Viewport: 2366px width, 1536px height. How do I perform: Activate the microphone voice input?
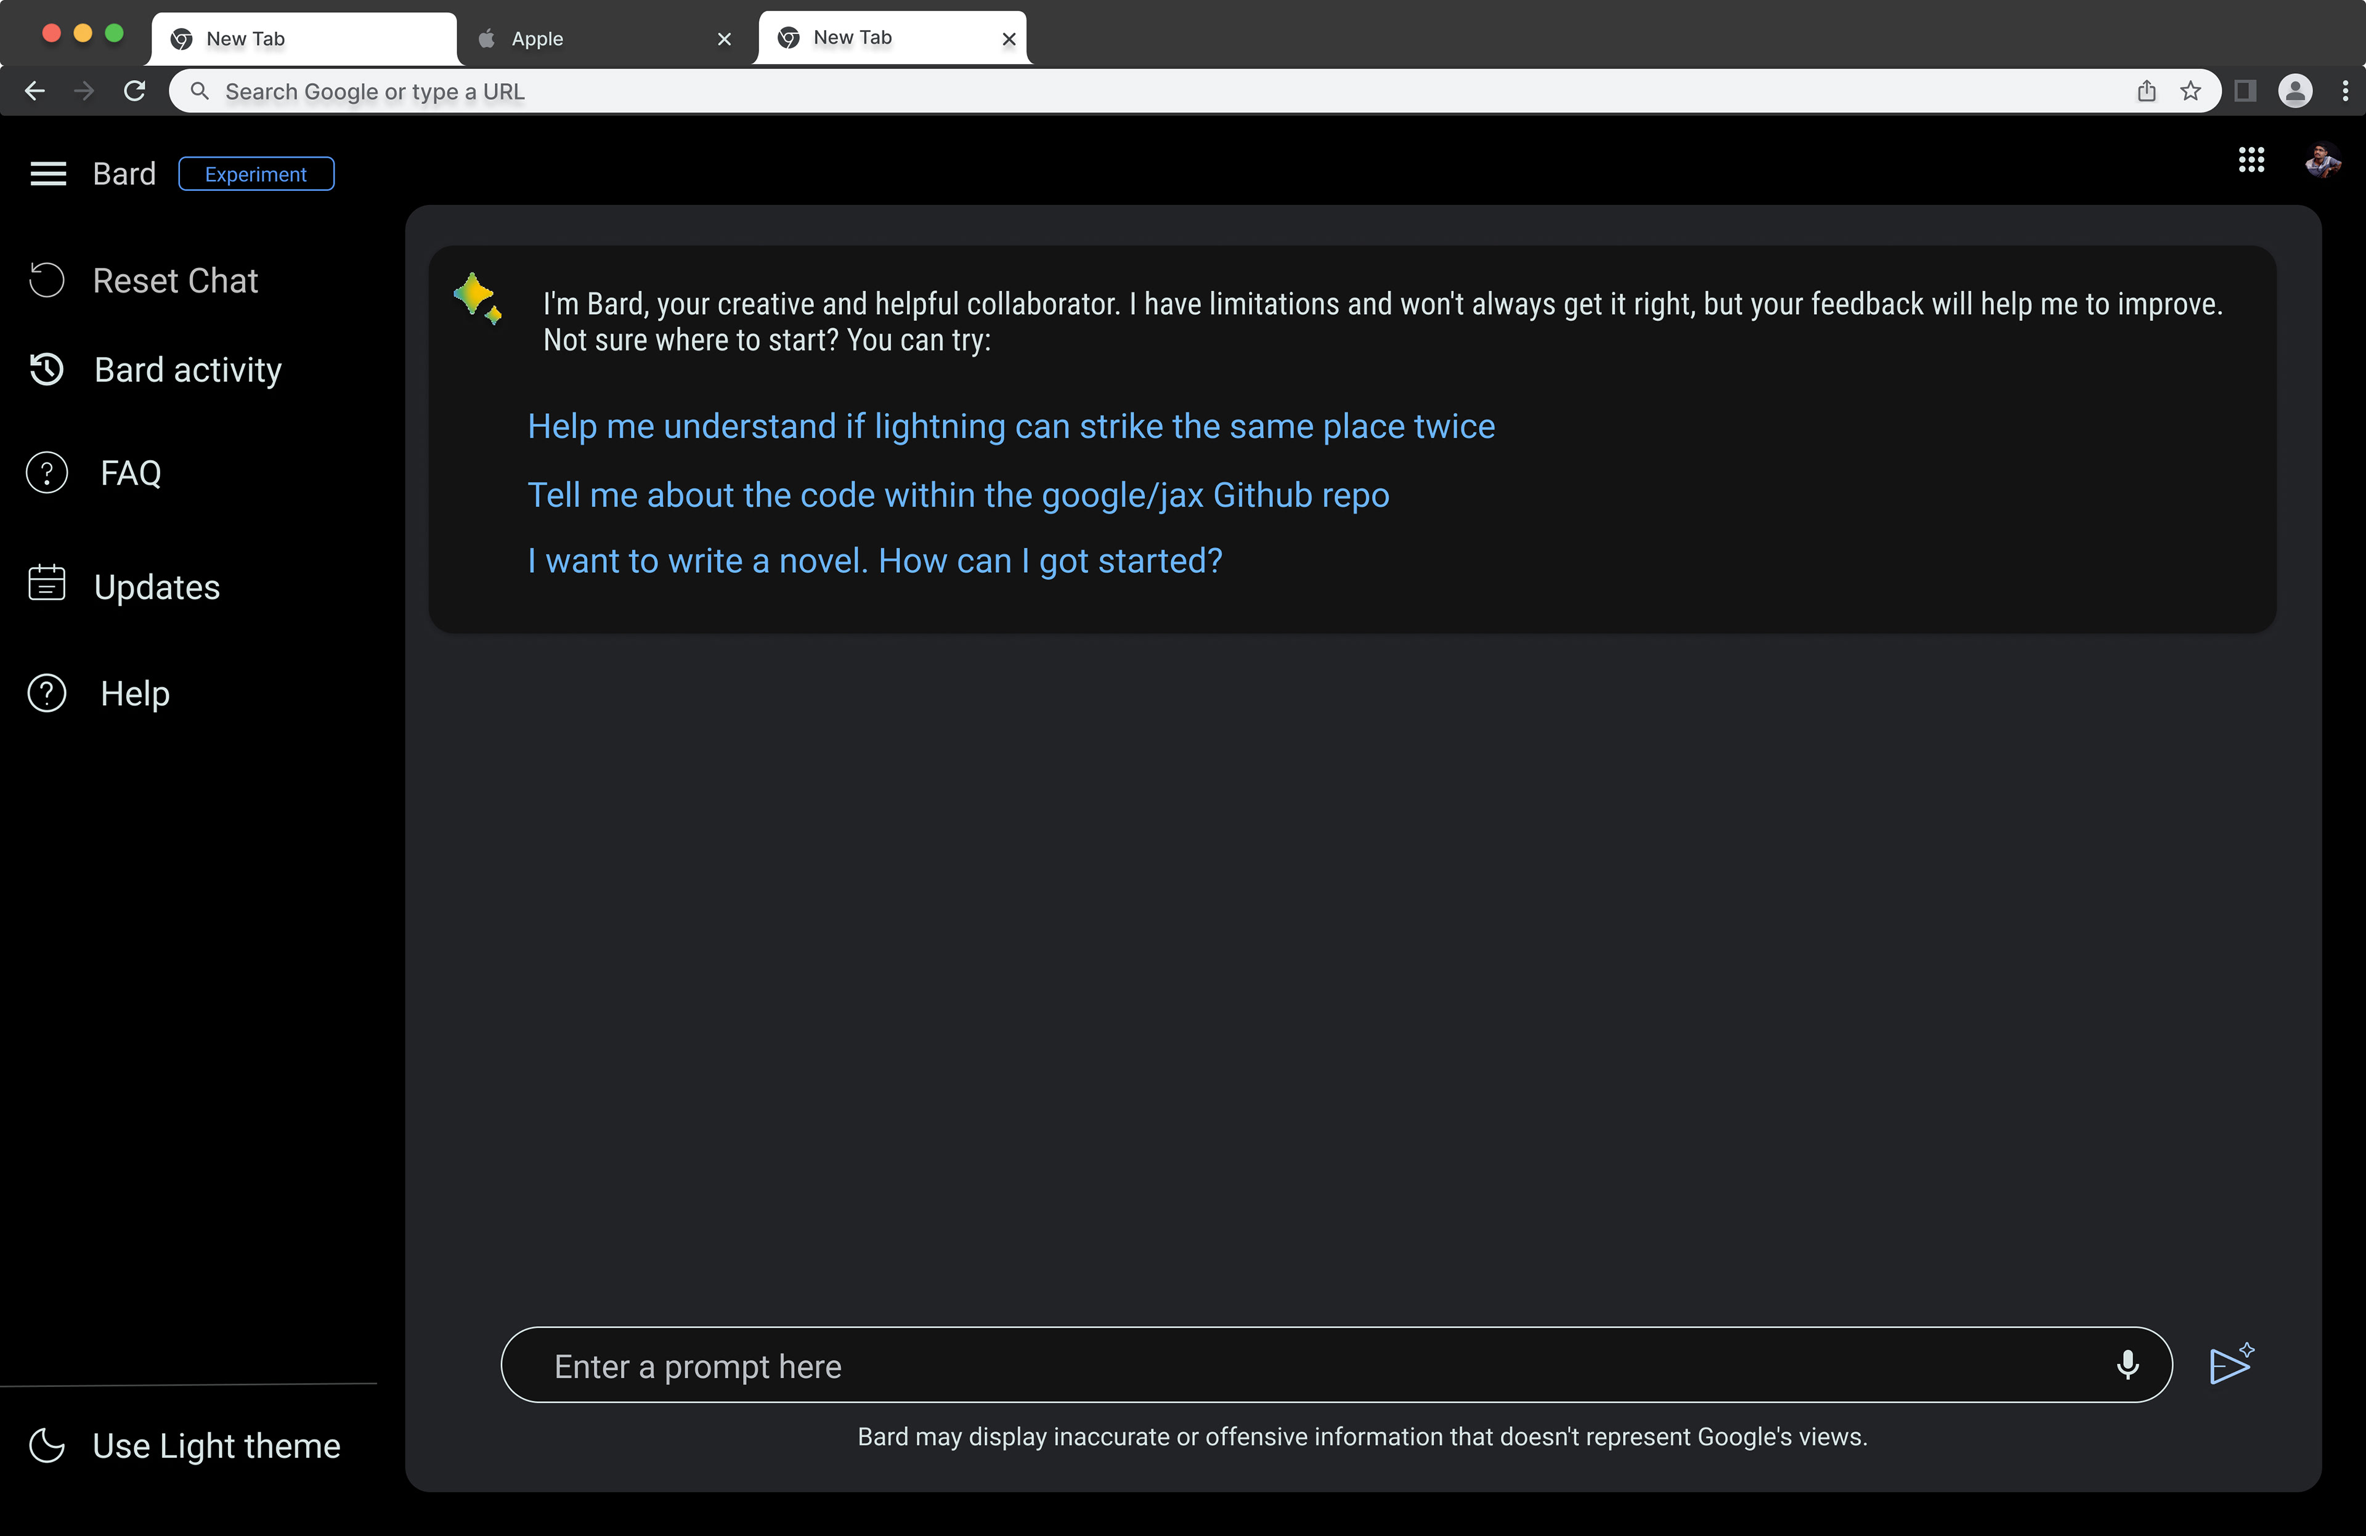(2128, 1365)
